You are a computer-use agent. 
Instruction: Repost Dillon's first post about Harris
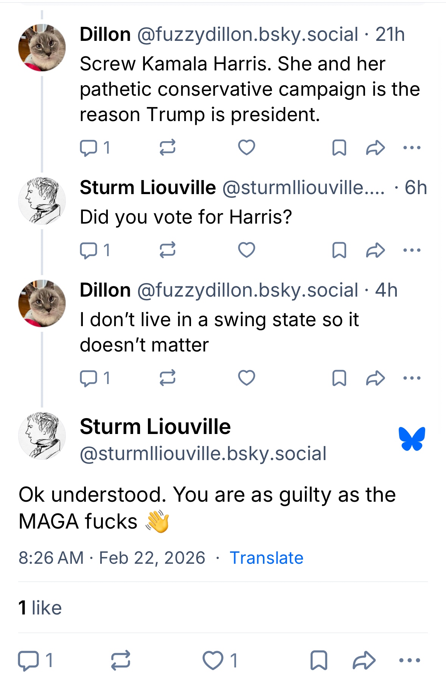[167, 148]
